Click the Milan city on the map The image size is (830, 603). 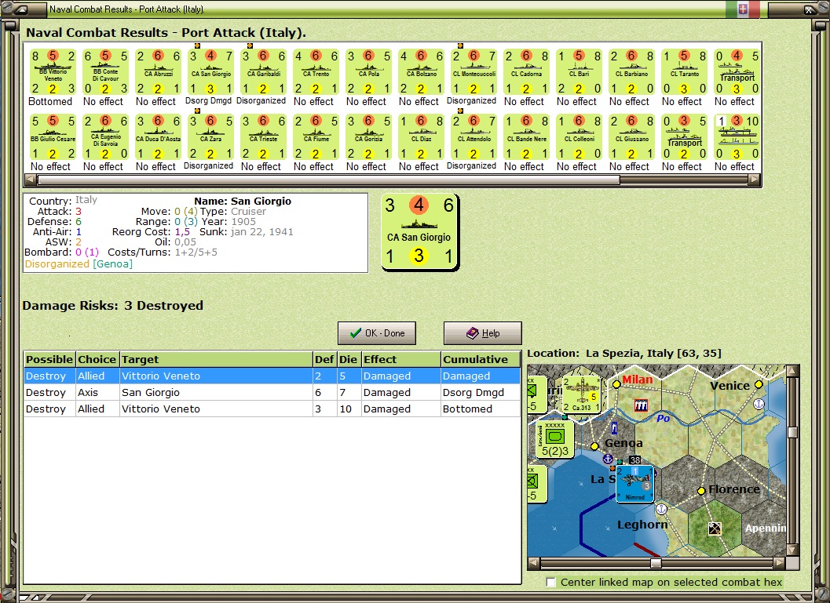[616, 384]
